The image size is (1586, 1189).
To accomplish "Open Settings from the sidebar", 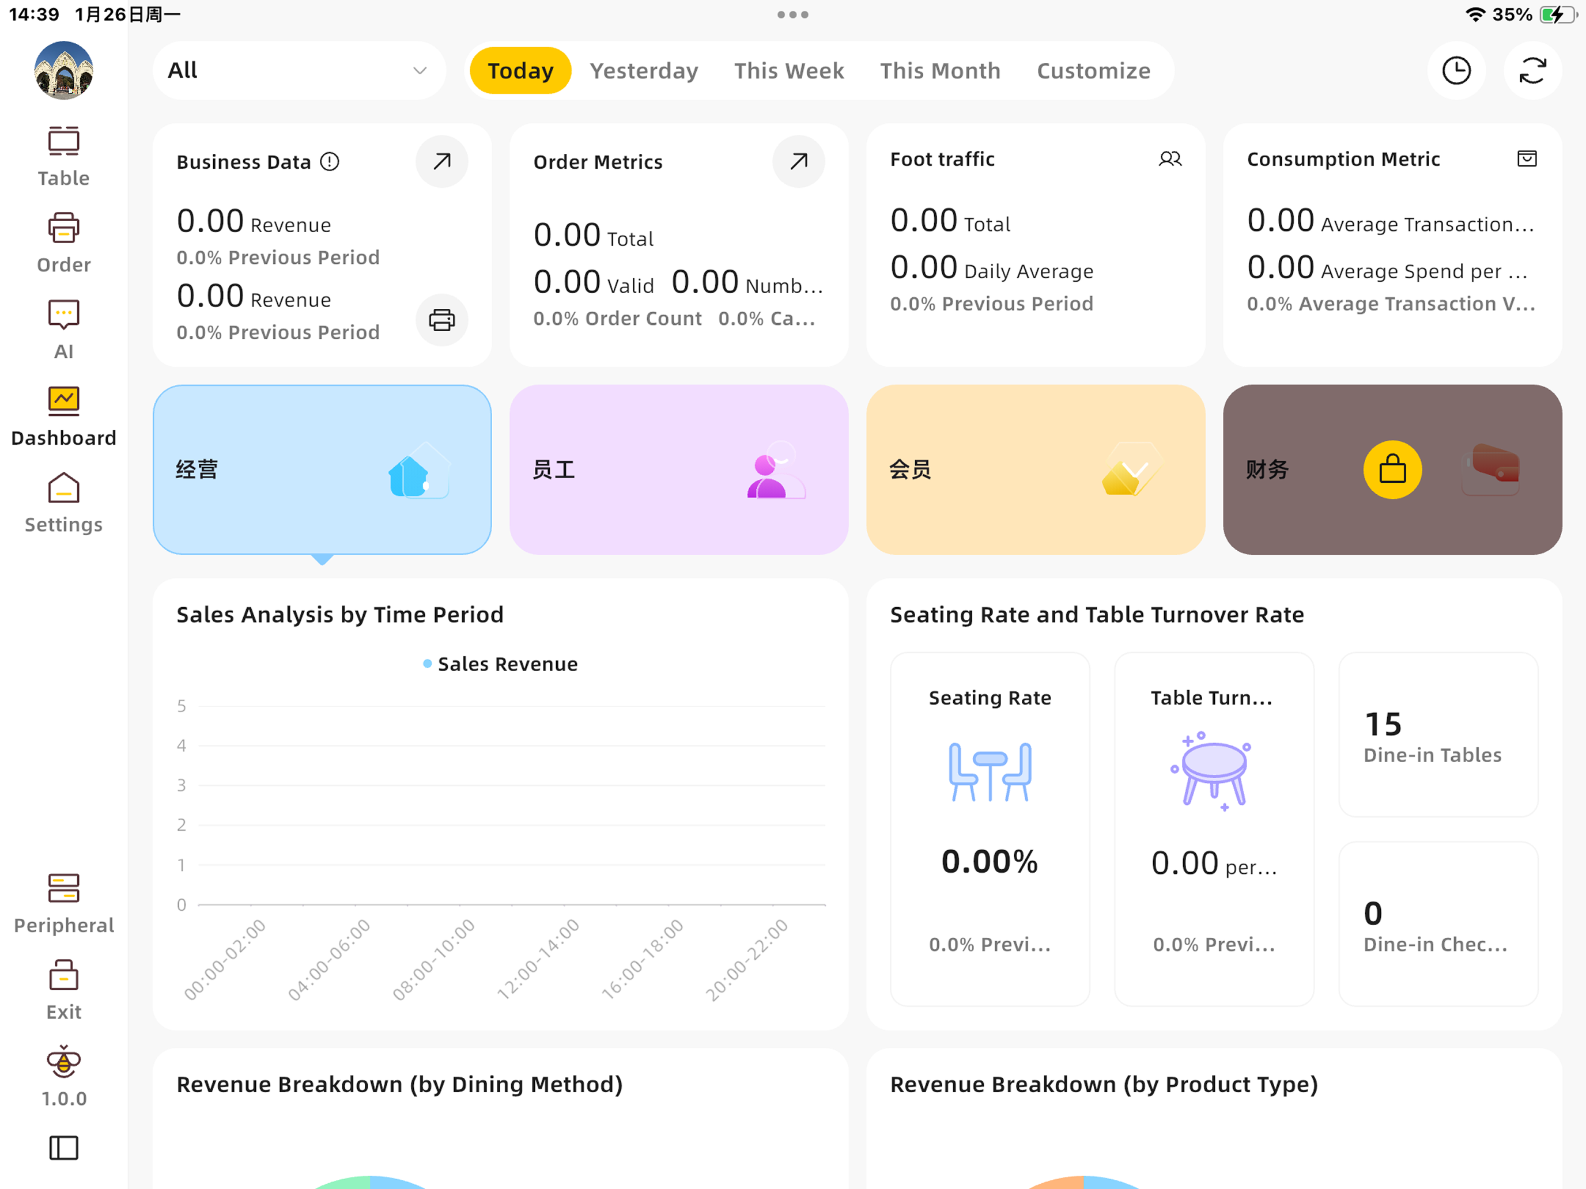I will [64, 503].
